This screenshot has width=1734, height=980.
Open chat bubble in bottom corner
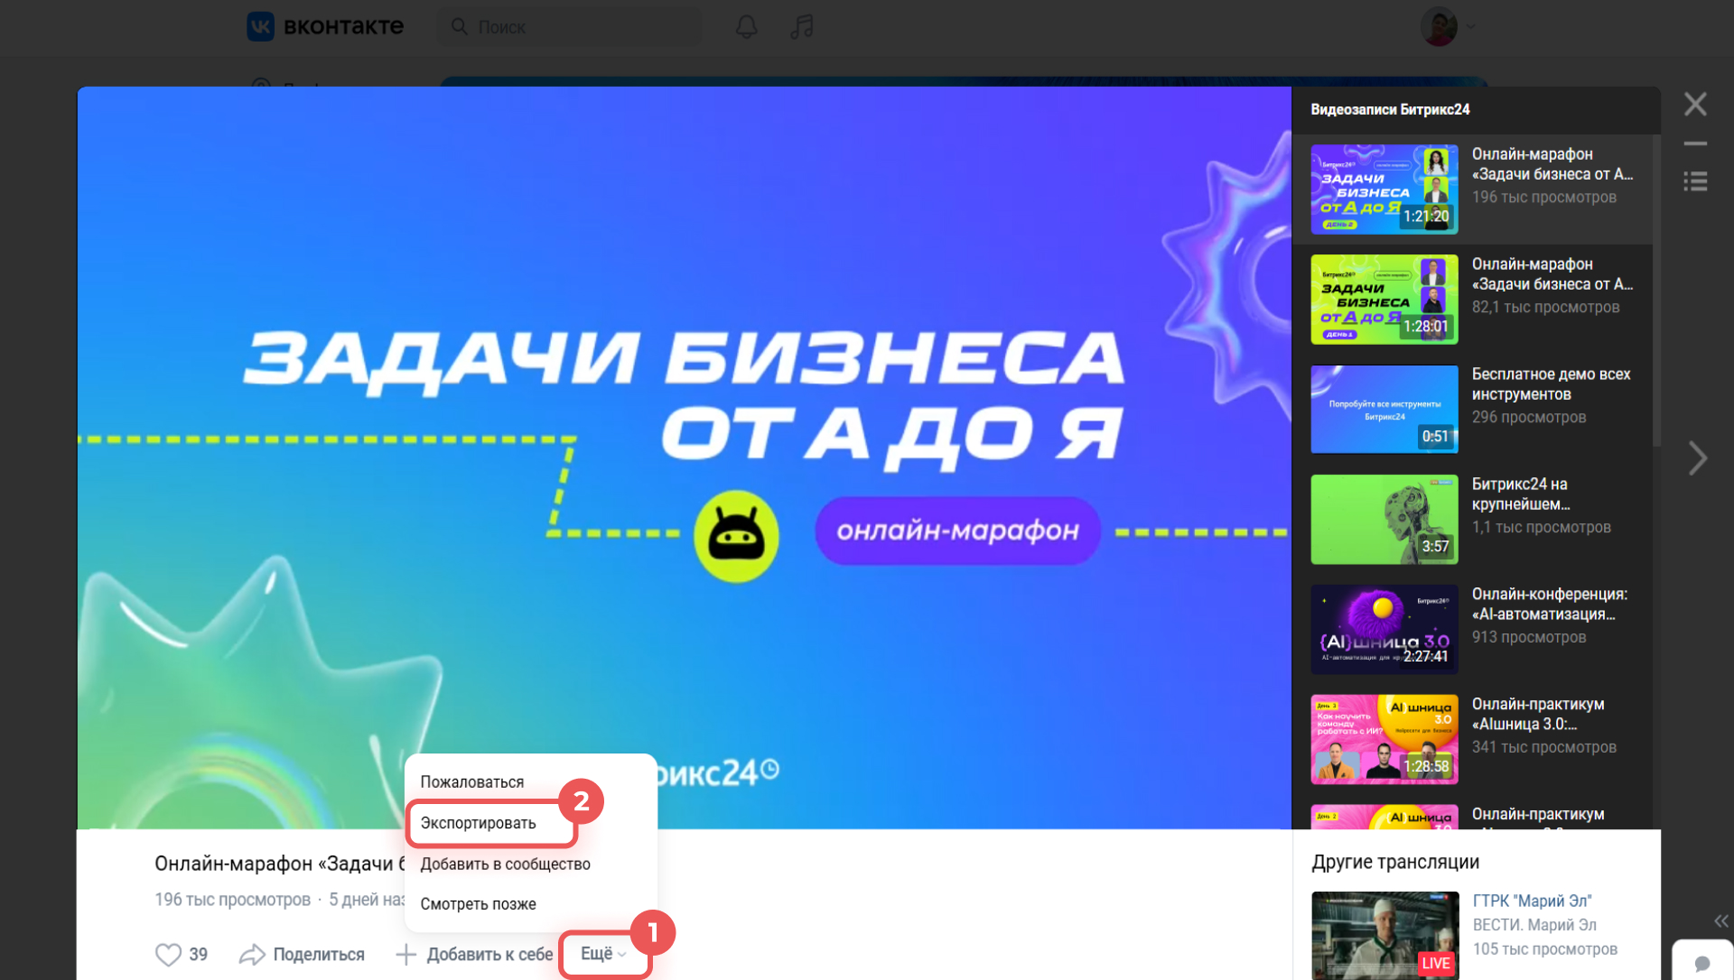point(1701,963)
